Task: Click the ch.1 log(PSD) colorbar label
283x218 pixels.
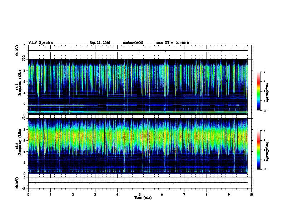Action: click(x=268, y=93)
